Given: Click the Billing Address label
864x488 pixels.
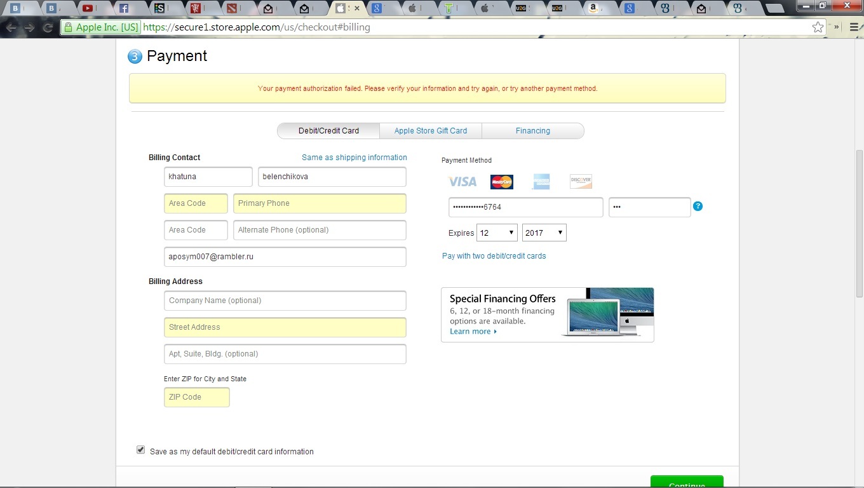Looking at the screenshot, I should 176,281.
